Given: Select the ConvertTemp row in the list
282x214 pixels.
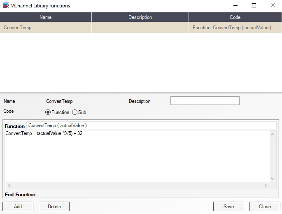Looking at the screenshot, I should click(x=46, y=28).
